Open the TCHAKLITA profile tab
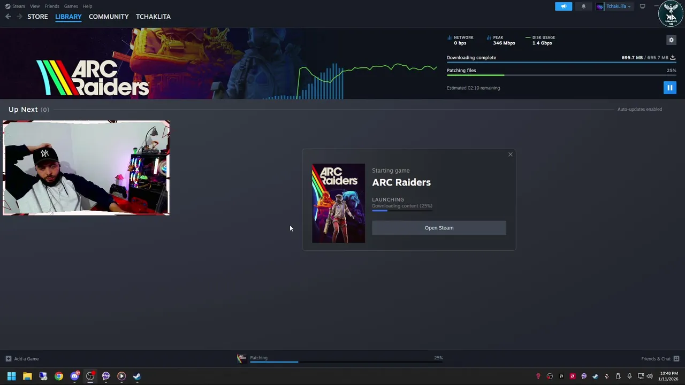 point(153,17)
